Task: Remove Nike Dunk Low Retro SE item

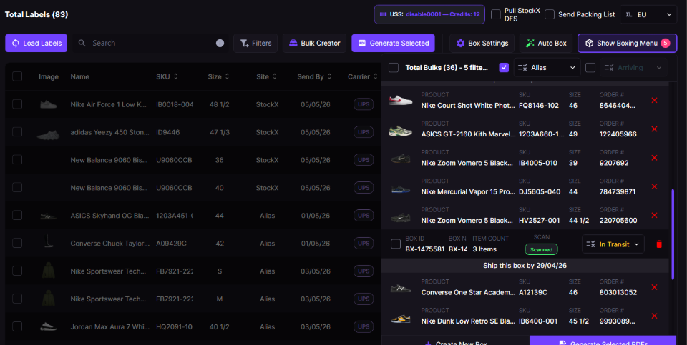Action: (x=655, y=316)
